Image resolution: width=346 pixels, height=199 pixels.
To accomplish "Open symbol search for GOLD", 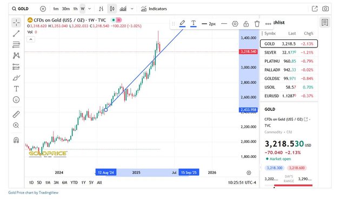I will pyautogui.click(x=21, y=9).
